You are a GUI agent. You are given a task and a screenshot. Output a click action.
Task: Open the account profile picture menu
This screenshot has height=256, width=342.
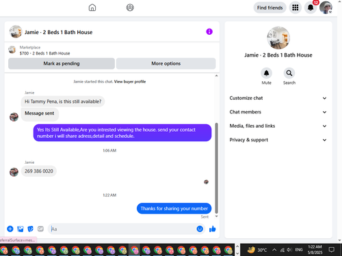click(x=326, y=8)
